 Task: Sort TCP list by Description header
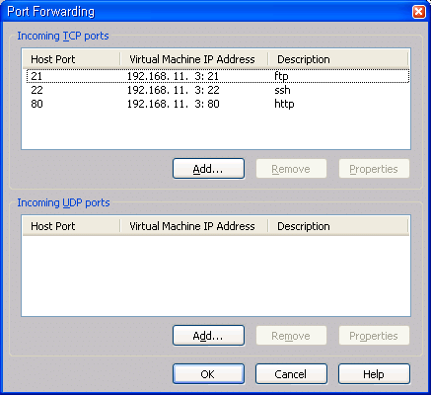(x=338, y=59)
